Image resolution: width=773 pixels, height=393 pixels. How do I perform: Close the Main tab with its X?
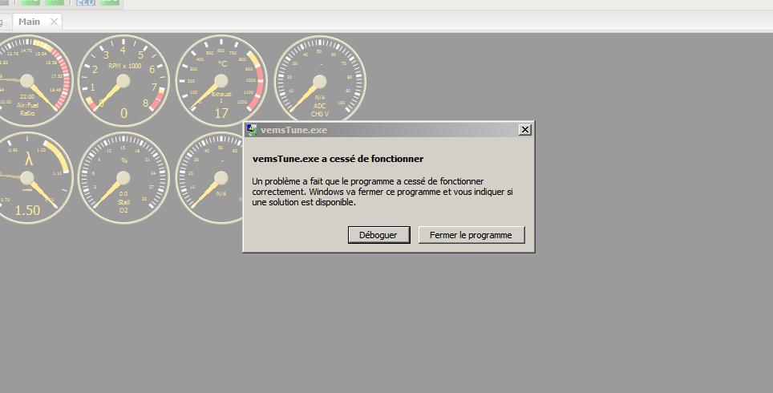pyautogui.click(x=55, y=22)
